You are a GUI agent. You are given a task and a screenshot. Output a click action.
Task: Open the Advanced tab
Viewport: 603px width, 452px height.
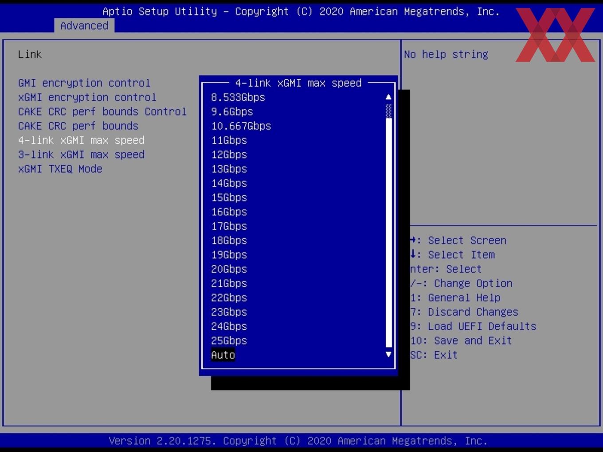coord(84,26)
